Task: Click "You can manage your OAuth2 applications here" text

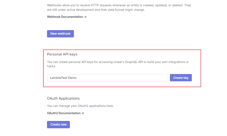Action: (x=80, y=106)
